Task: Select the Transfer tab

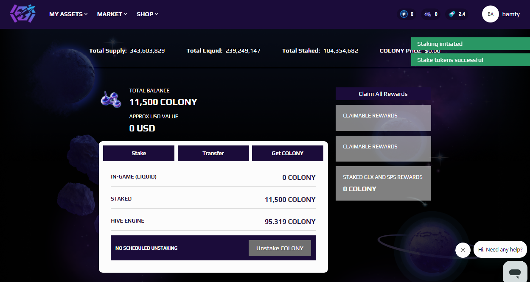Action: (x=213, y=154)
